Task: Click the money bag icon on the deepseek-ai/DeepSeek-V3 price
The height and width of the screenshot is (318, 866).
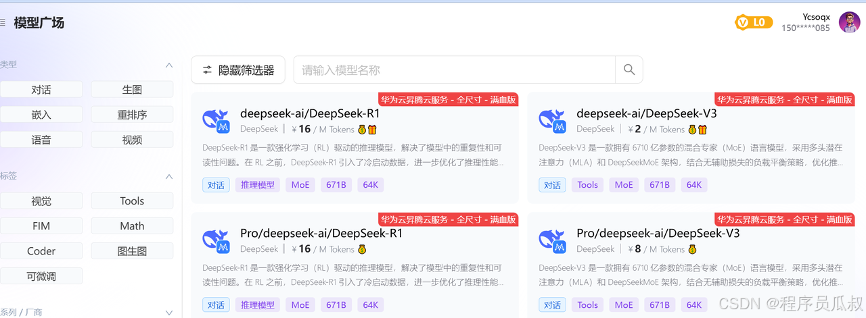Action: 692,129
